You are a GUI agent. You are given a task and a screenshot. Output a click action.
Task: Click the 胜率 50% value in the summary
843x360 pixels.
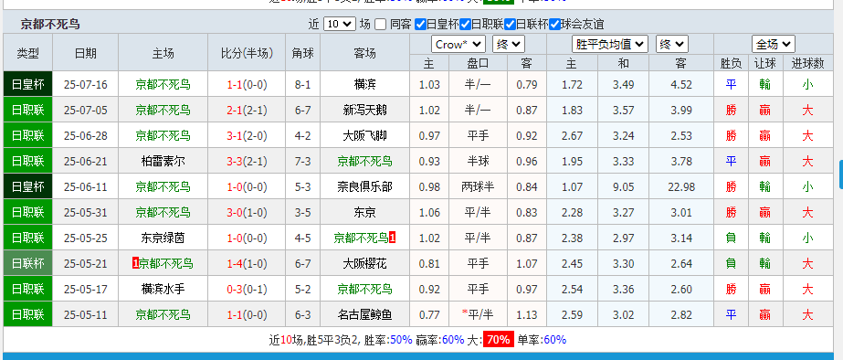401,340
